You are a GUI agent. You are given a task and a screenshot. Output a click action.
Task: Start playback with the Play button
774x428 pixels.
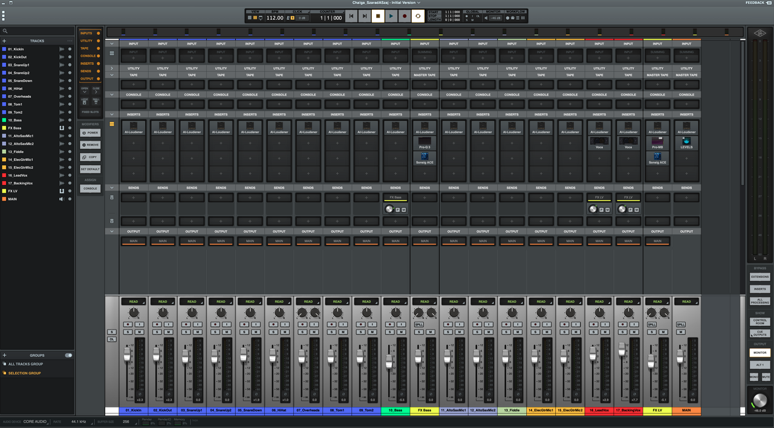(x=391, y=16)
